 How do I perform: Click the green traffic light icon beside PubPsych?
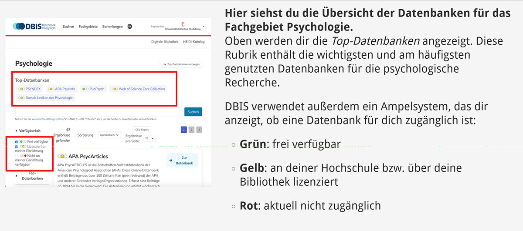click(x=85, y=89)
